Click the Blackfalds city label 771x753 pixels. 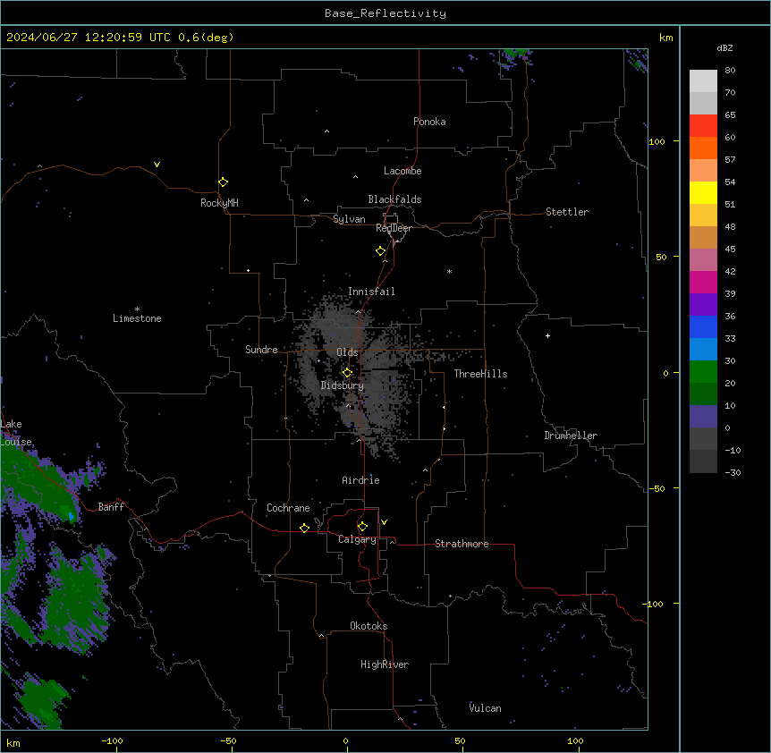pos(394,199)
